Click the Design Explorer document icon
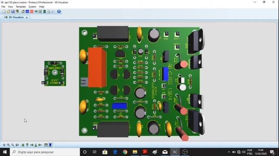 point(49,12)
